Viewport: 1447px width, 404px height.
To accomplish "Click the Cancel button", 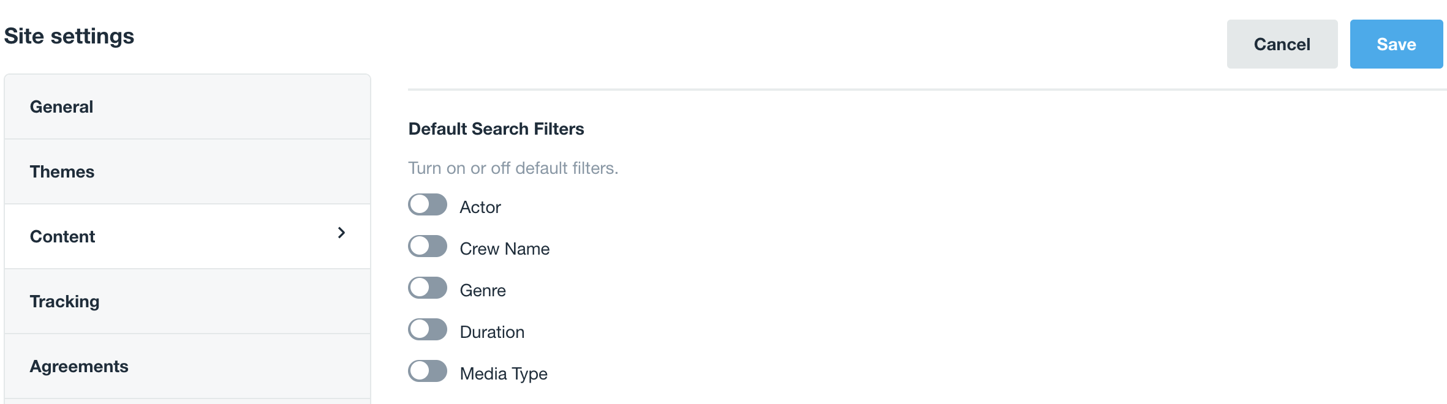I will pos(1282,44).
